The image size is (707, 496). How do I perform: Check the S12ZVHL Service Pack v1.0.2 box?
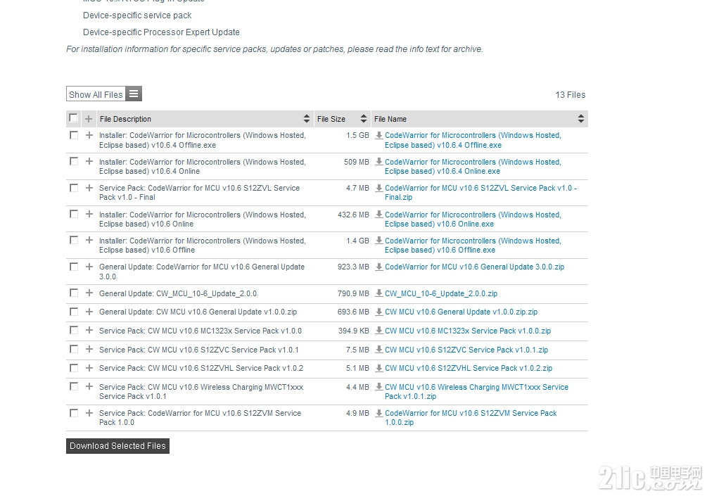click(x=74, y=368)
